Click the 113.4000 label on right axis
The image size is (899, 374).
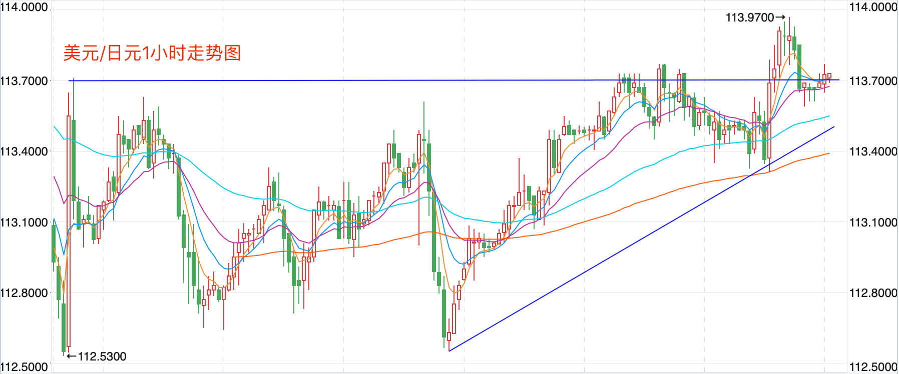pyautogui.click(x=873, y=151)
